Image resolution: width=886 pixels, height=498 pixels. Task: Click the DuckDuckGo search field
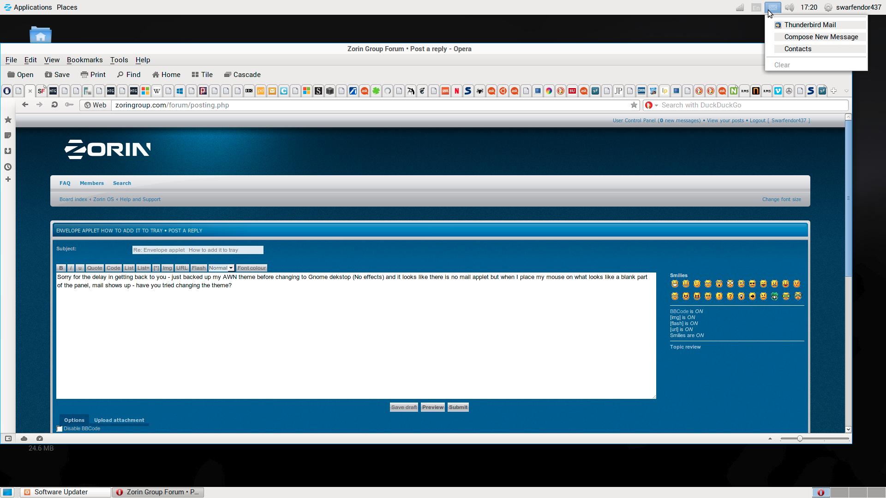pos(754,105)
